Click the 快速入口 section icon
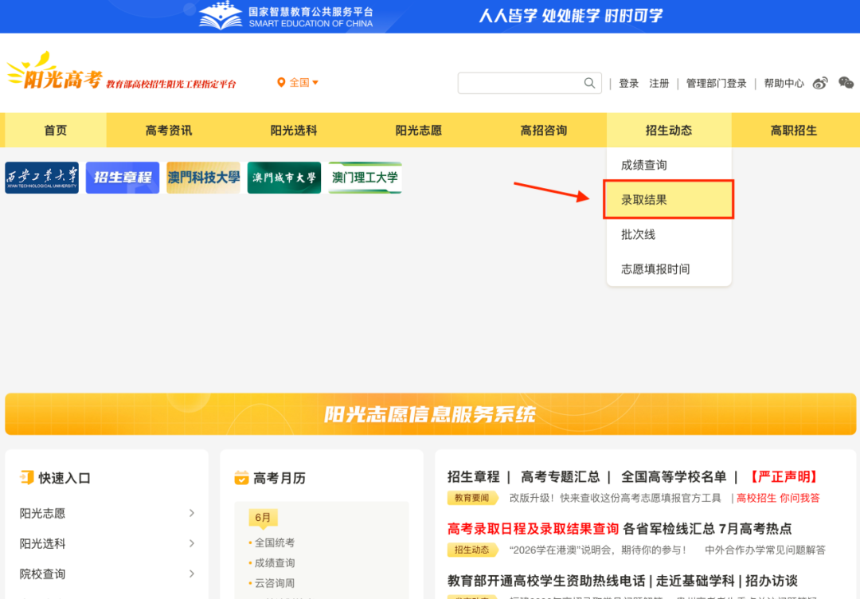This screenshot has width=860, height=599. click(26, 478)
